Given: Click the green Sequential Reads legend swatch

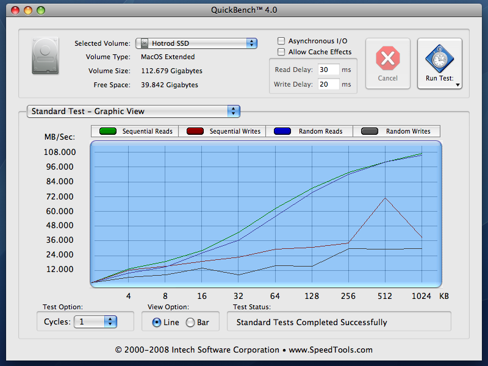Looking at the screenshot, I should 108,131.
